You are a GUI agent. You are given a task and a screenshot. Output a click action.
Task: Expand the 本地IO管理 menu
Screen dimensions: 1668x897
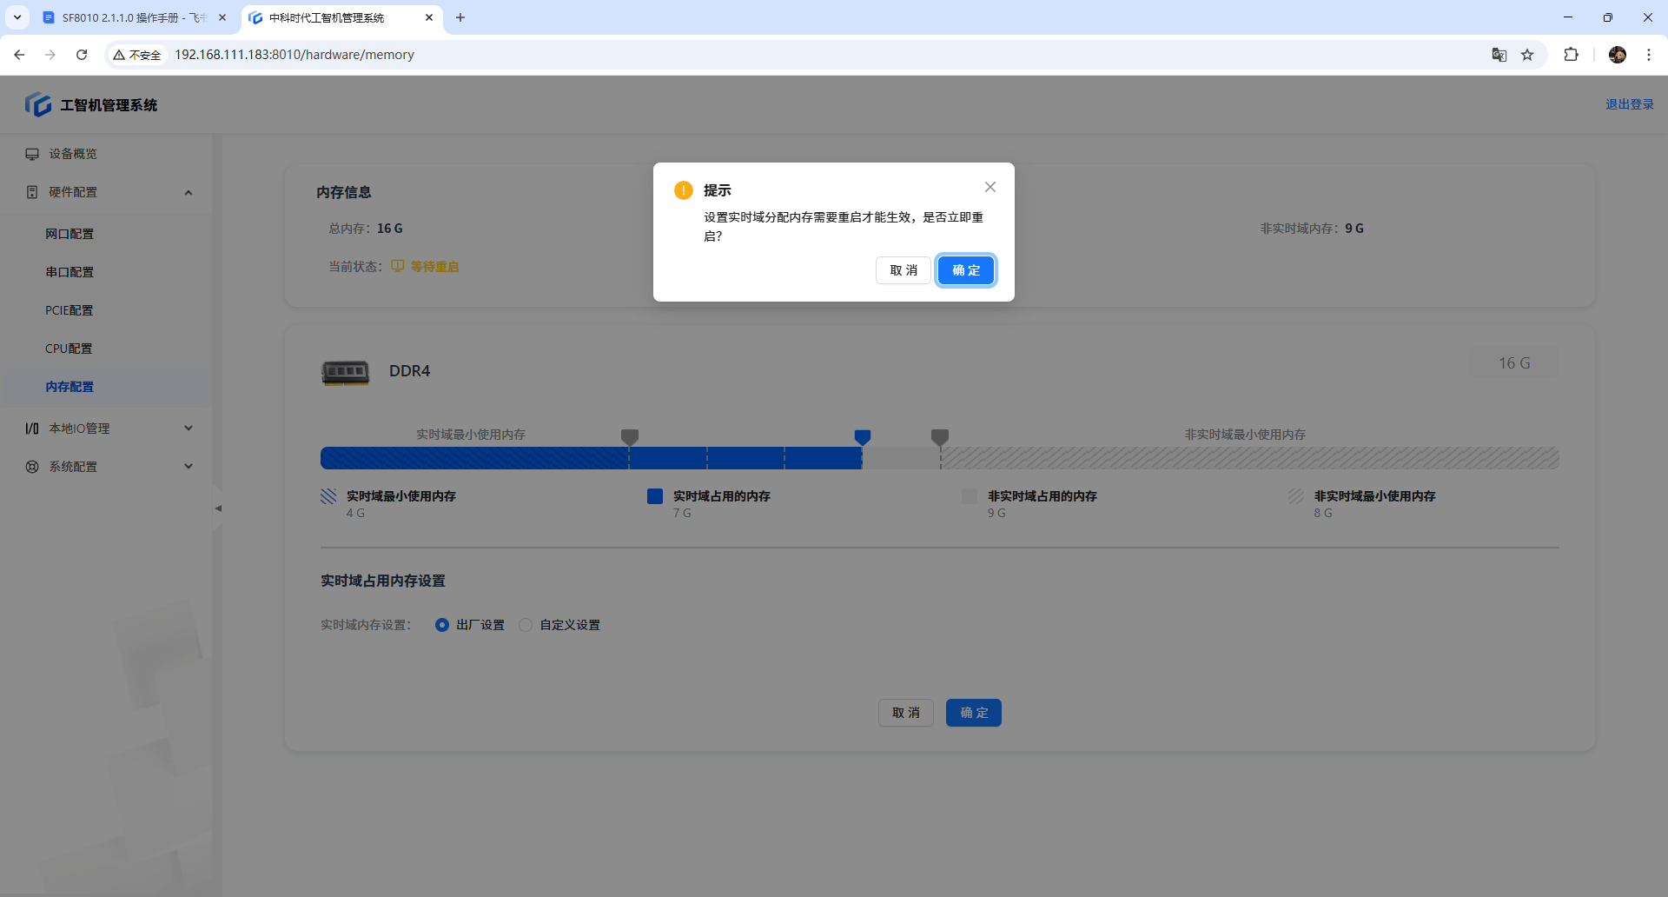(x=106, y=429)
